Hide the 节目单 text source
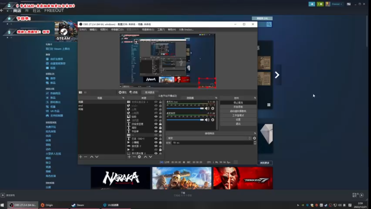The image size is (371, 209). click(x=156, y=131)
